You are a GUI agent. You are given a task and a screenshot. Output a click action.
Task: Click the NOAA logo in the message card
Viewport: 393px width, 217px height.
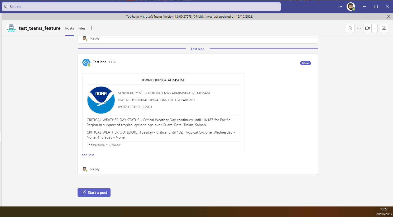(x=101, y=100)
